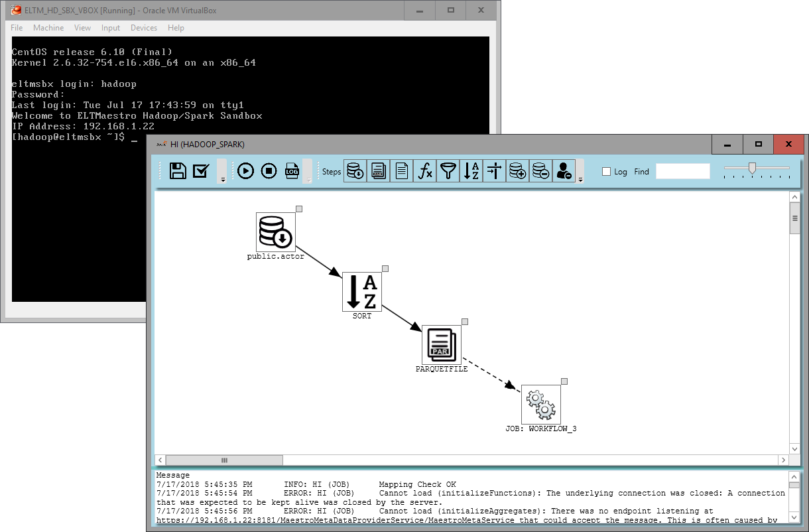
Task: Add a Sort A-Z step from toolbar
Action: click(x=471, y=171)
